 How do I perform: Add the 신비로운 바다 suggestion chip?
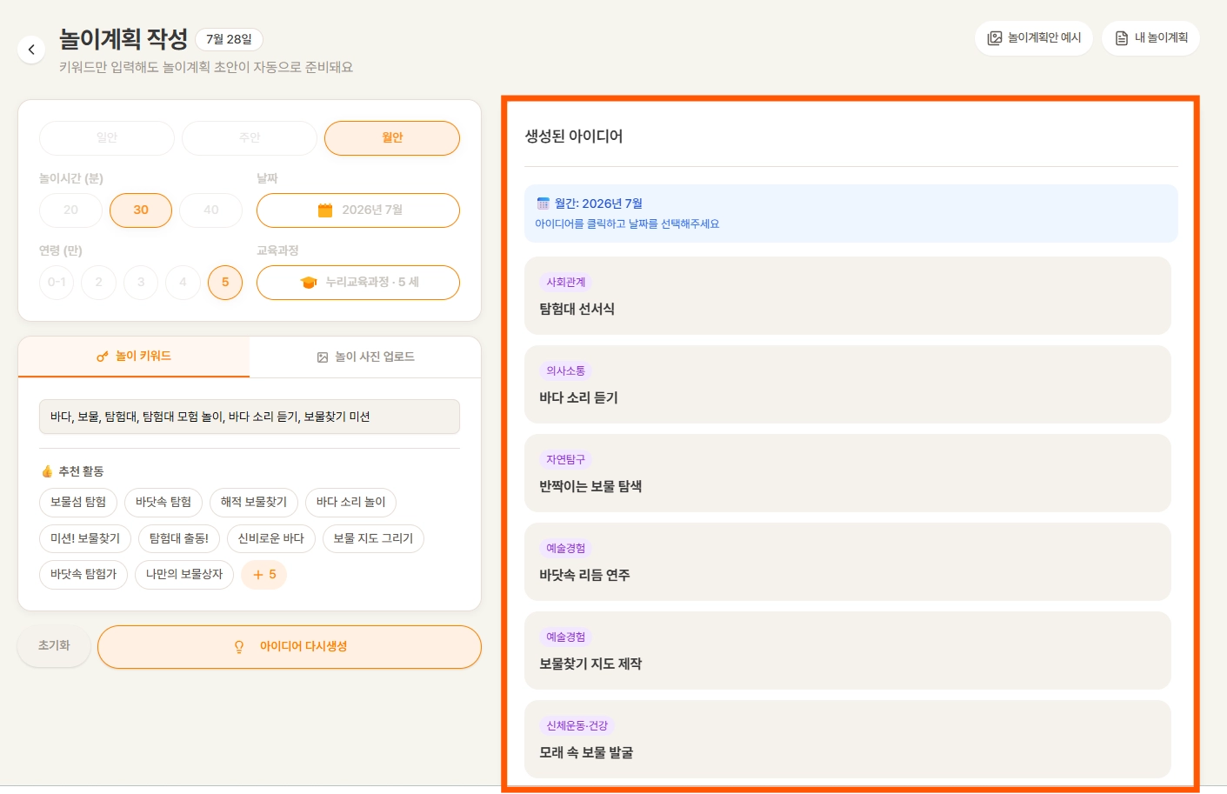pos(271,539)
